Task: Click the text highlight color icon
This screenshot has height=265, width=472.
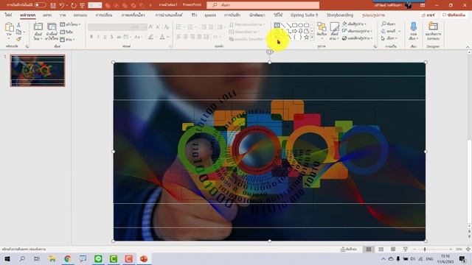Action: click(150, 37)
